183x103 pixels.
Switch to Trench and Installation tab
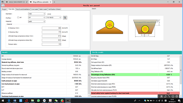23,9
